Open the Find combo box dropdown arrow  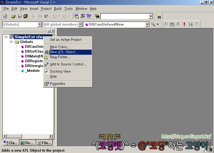(151, 16)
